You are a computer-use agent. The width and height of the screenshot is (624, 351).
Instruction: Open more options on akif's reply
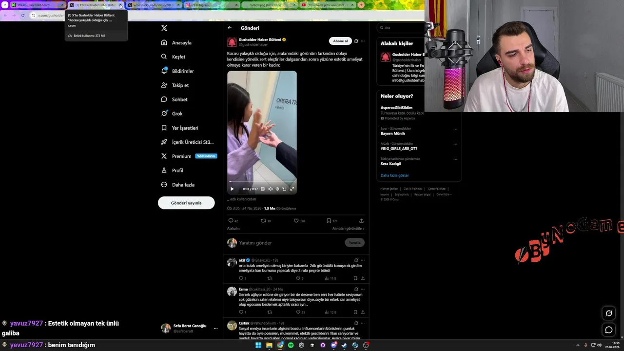coord(363,260)
